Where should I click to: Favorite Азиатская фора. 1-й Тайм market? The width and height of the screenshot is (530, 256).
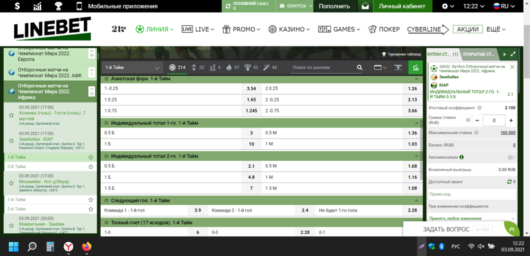click(106, 79)
